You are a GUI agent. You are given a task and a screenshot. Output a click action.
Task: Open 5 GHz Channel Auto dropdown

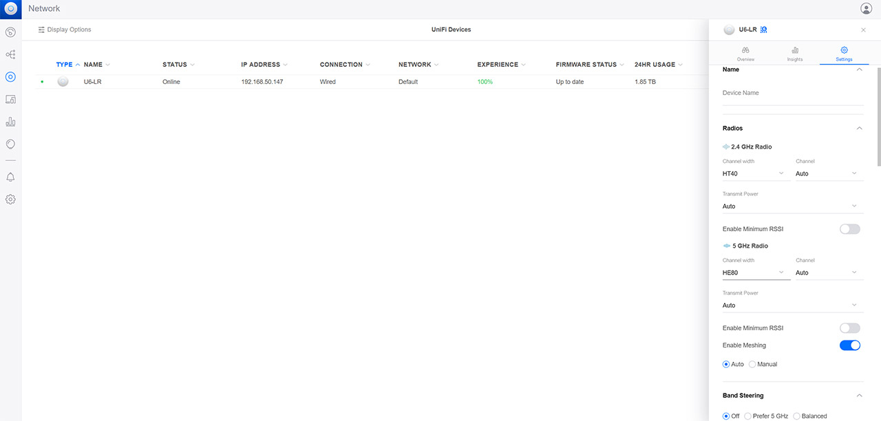tap(829, 272)
